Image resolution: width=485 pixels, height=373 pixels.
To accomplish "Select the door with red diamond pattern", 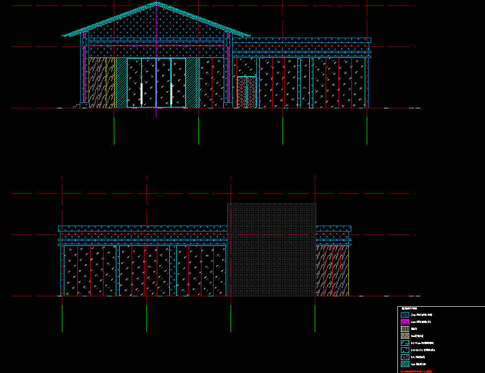I will 245,92.
